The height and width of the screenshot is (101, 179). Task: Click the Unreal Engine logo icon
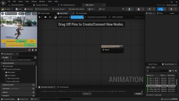click(3, 3)
